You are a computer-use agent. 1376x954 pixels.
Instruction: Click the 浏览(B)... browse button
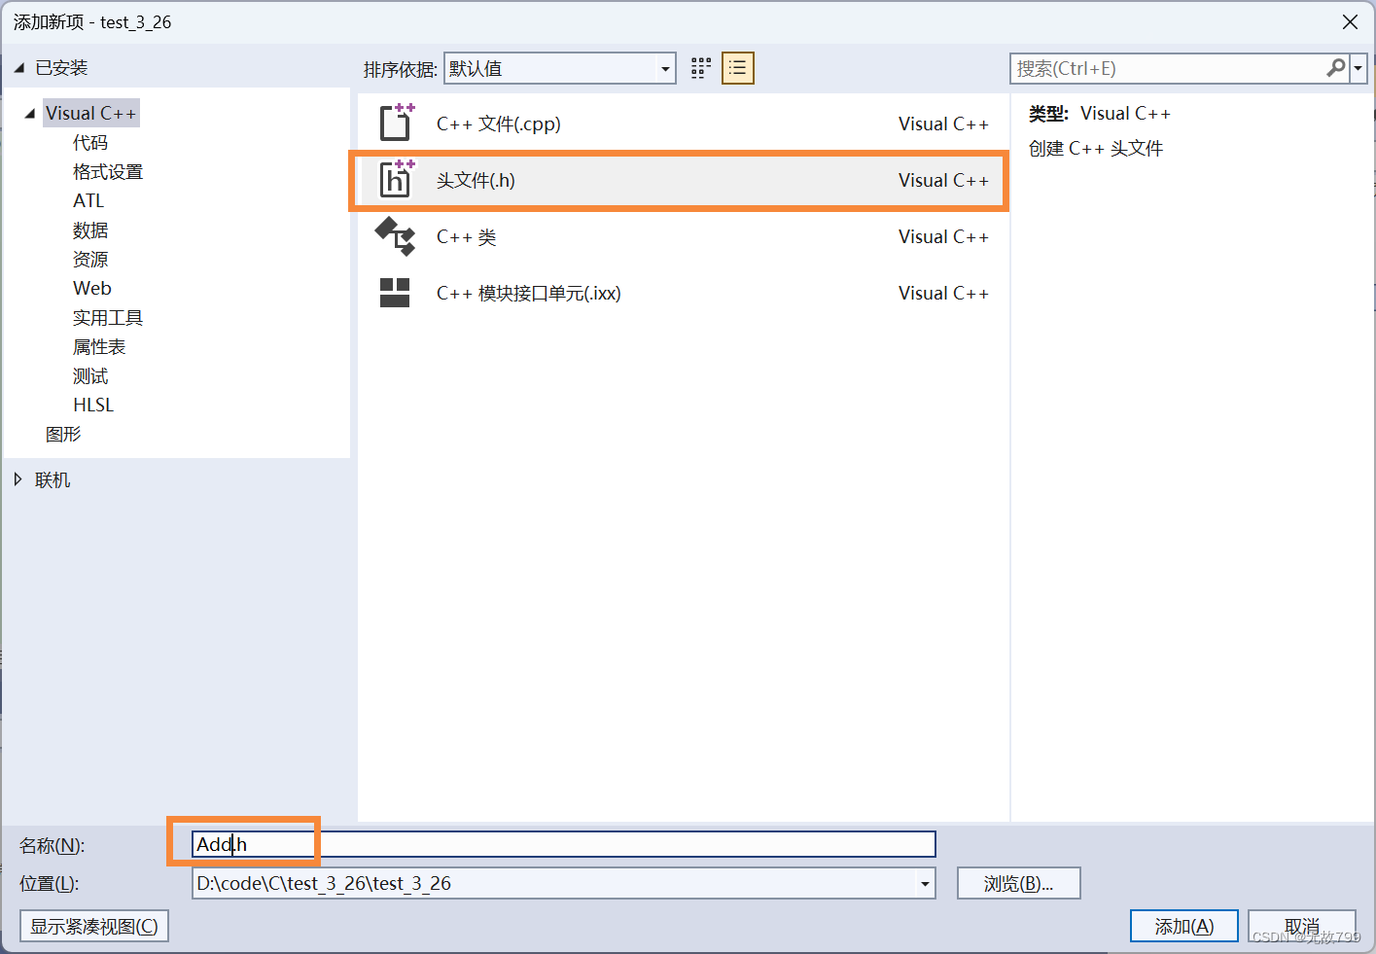1018,883
